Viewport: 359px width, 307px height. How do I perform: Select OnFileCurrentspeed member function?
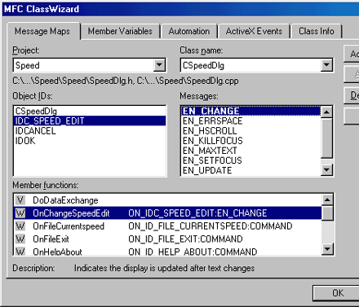(x=167, y=226)
